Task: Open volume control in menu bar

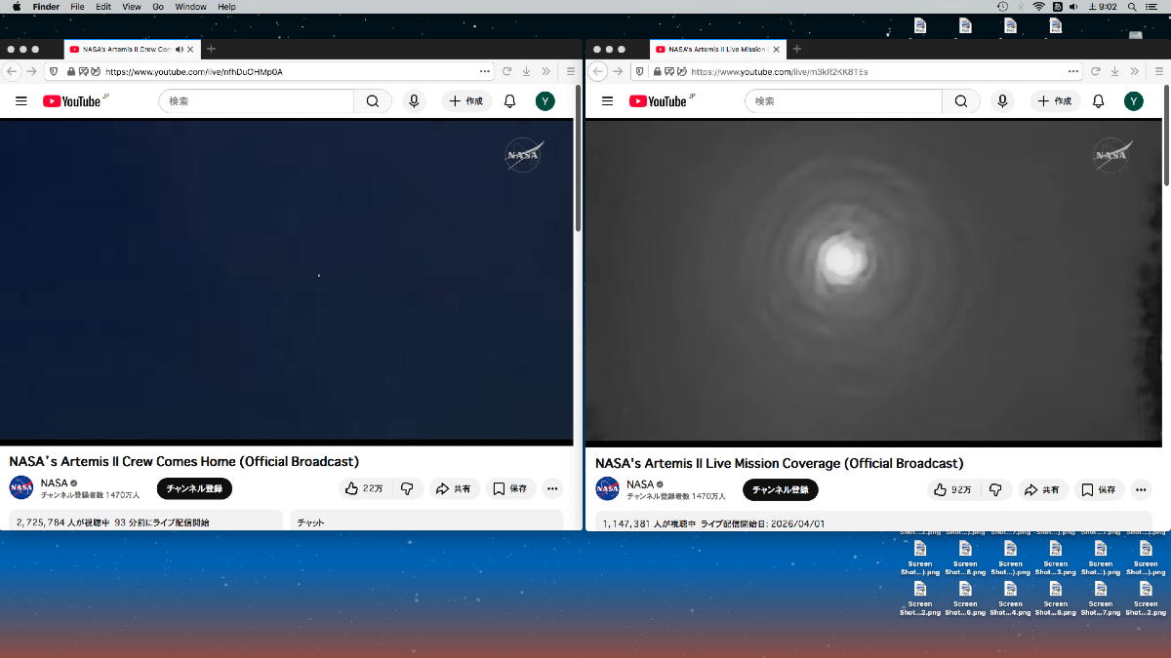Action: [x=1072, y=7]
